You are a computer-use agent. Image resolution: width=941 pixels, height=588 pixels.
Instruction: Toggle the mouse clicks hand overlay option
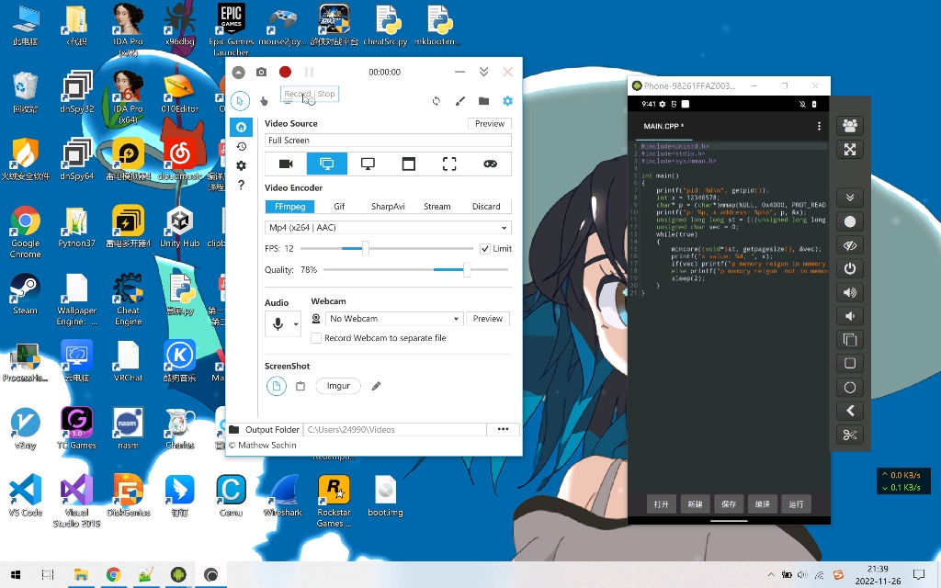pyautogui.click(x=264, y=101)
